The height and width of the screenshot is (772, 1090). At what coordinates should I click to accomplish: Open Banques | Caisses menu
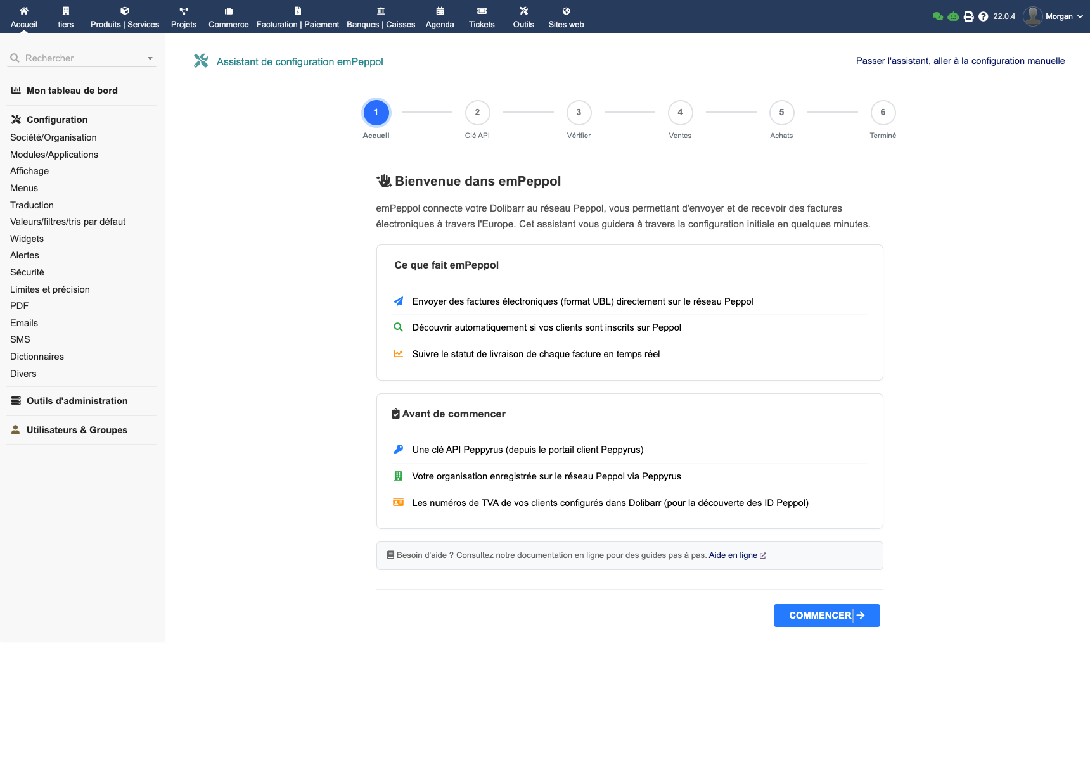(x=381, y=17)
